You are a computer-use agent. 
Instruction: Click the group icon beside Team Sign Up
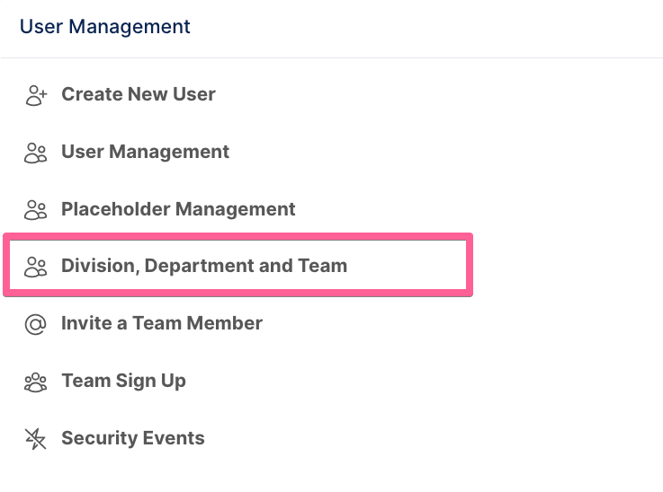(35, 382)
